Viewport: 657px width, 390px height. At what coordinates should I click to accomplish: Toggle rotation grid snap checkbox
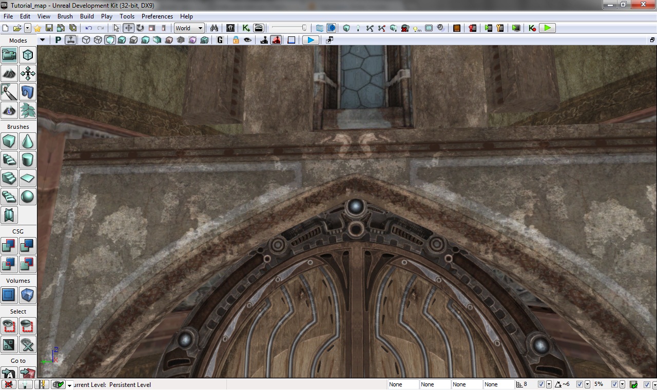(x=579, y=384)
